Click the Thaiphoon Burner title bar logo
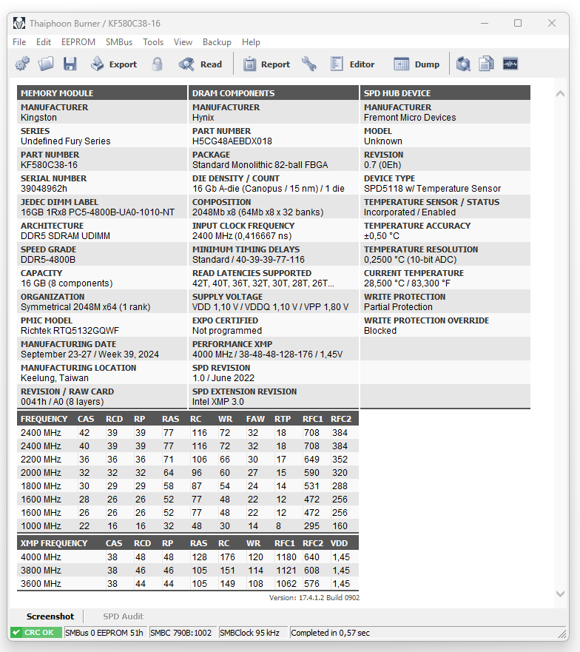Viewport: 580px width, 652px height. [19, 23]
